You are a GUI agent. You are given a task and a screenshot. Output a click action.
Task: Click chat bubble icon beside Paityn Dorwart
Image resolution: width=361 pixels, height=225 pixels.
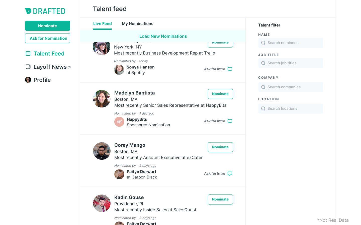coord(230,174)
